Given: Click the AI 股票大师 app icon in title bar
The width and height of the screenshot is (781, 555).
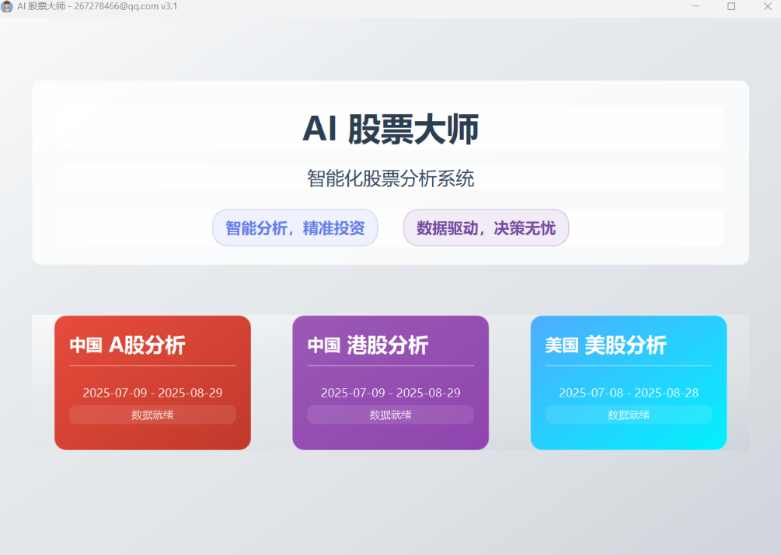Looking at the screenshot, I should [7, 6].
